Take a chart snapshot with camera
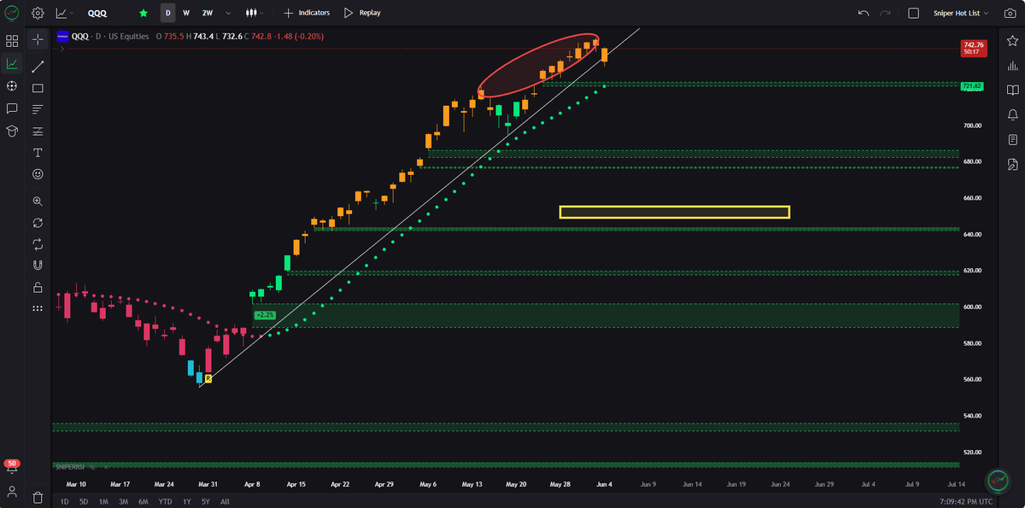This screenshot has width=1025, height=508. coord(1011,13)
